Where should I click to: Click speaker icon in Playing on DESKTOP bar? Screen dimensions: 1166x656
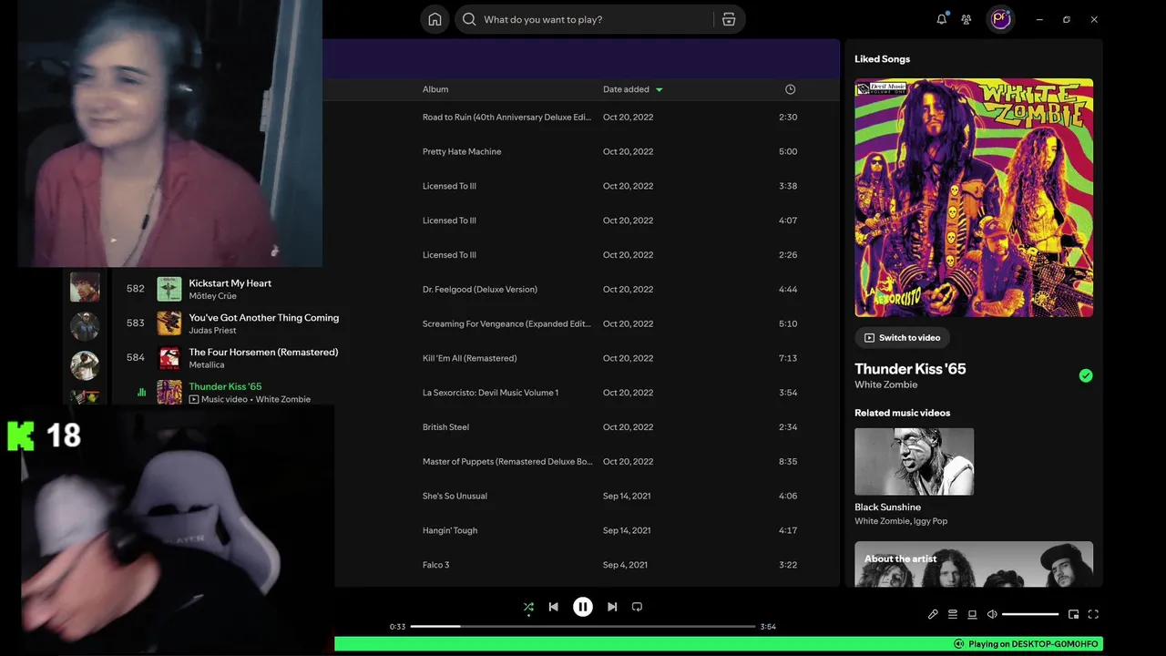point(958,644)
